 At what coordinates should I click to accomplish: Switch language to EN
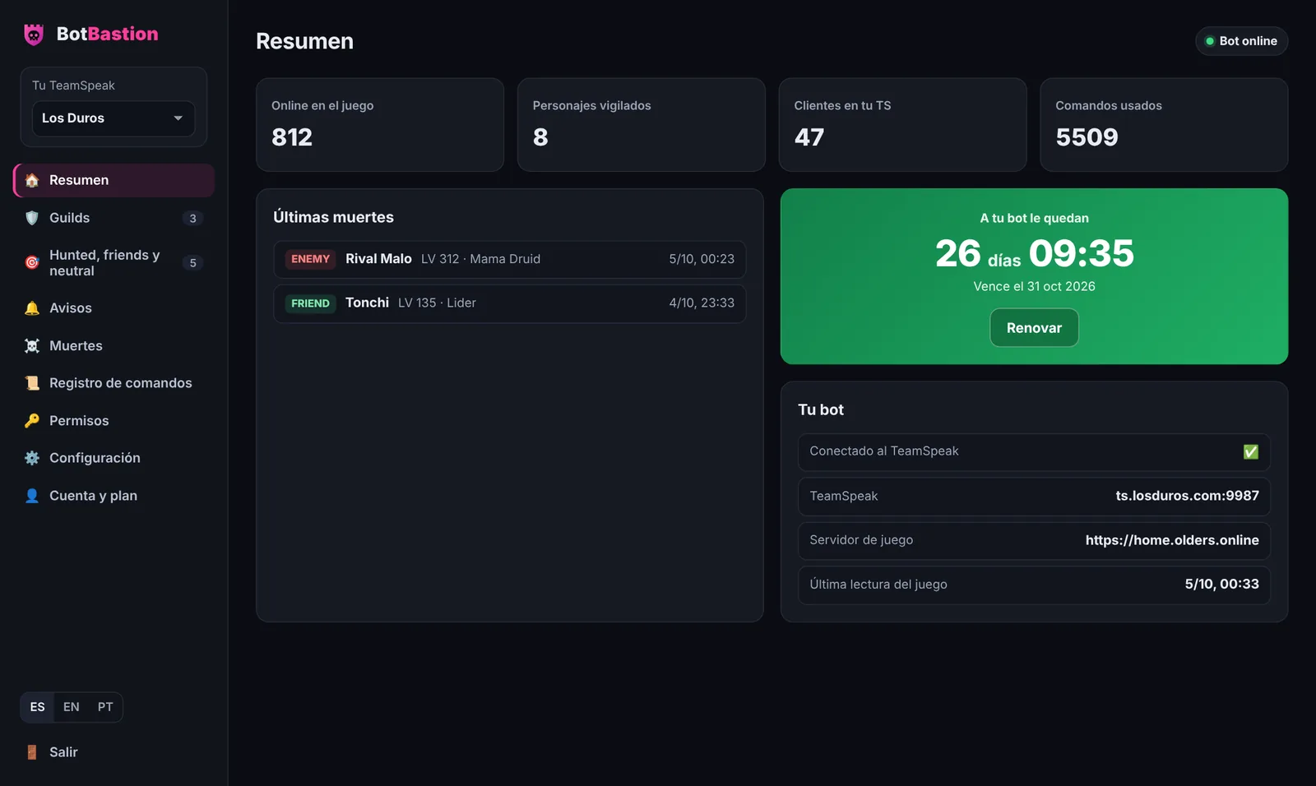tap(72, 707)
